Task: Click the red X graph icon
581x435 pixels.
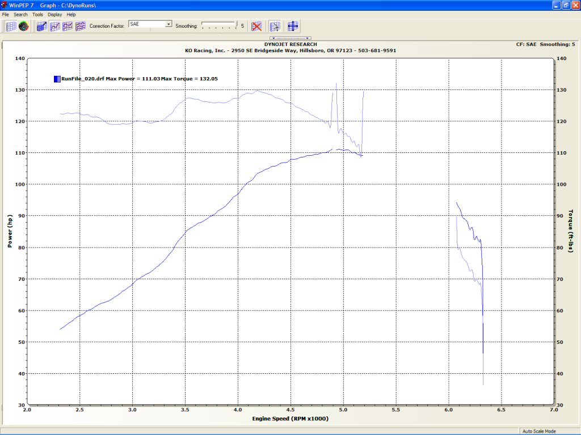Action: [x=256, y=26]
